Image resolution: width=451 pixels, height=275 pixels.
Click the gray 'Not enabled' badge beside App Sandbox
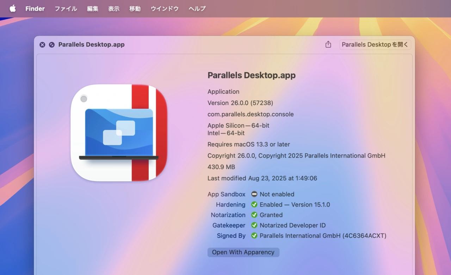pyautogui.click(x=254, y=194)
